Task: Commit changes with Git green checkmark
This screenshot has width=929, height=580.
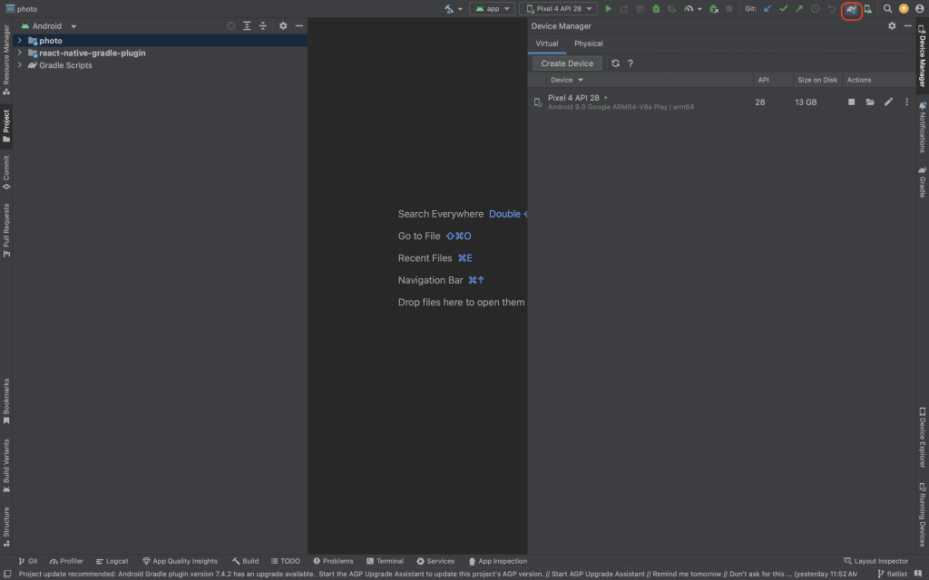Action: [783, 9]
